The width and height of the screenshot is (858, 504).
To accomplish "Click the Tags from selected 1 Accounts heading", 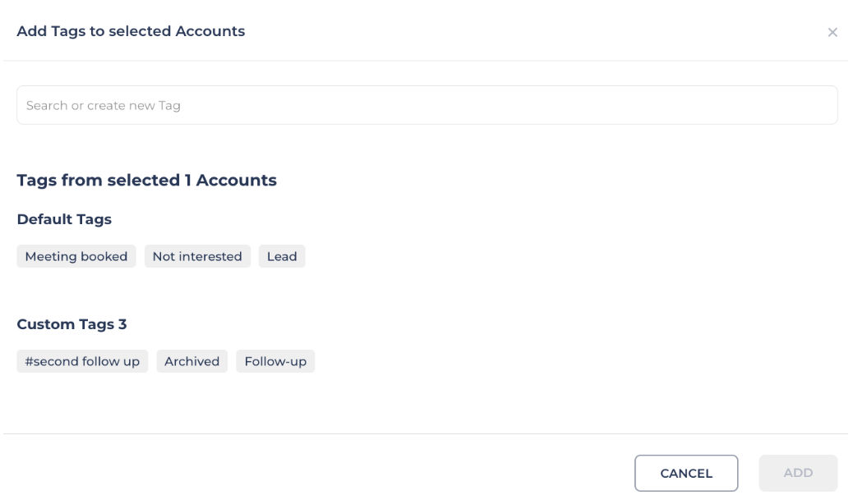I will pos(146,181).
